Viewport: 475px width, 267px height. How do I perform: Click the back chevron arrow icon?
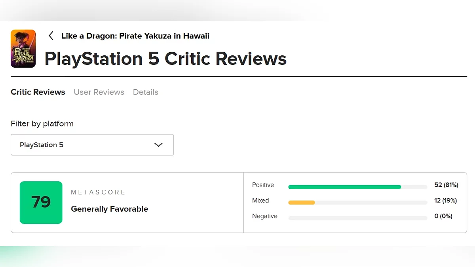click(51, 36)
